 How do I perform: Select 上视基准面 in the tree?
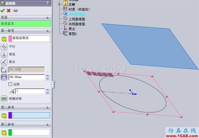77,19
